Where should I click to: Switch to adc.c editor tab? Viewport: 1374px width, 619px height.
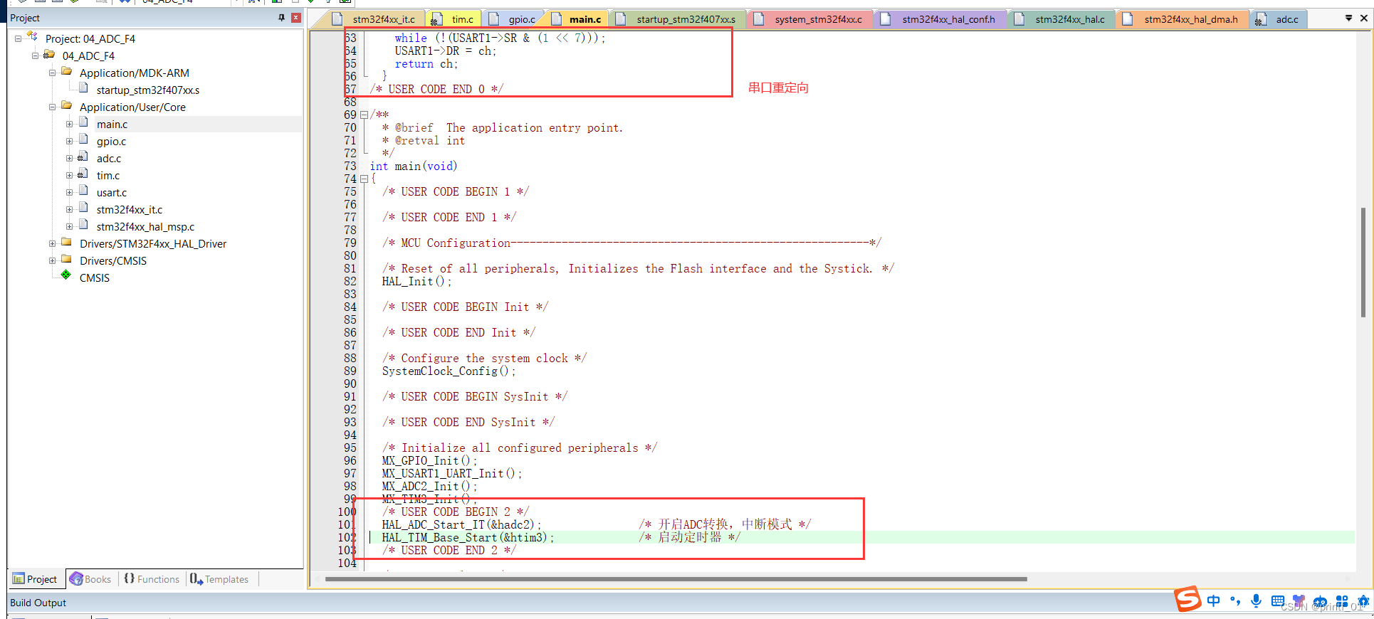coord(1278,19)
